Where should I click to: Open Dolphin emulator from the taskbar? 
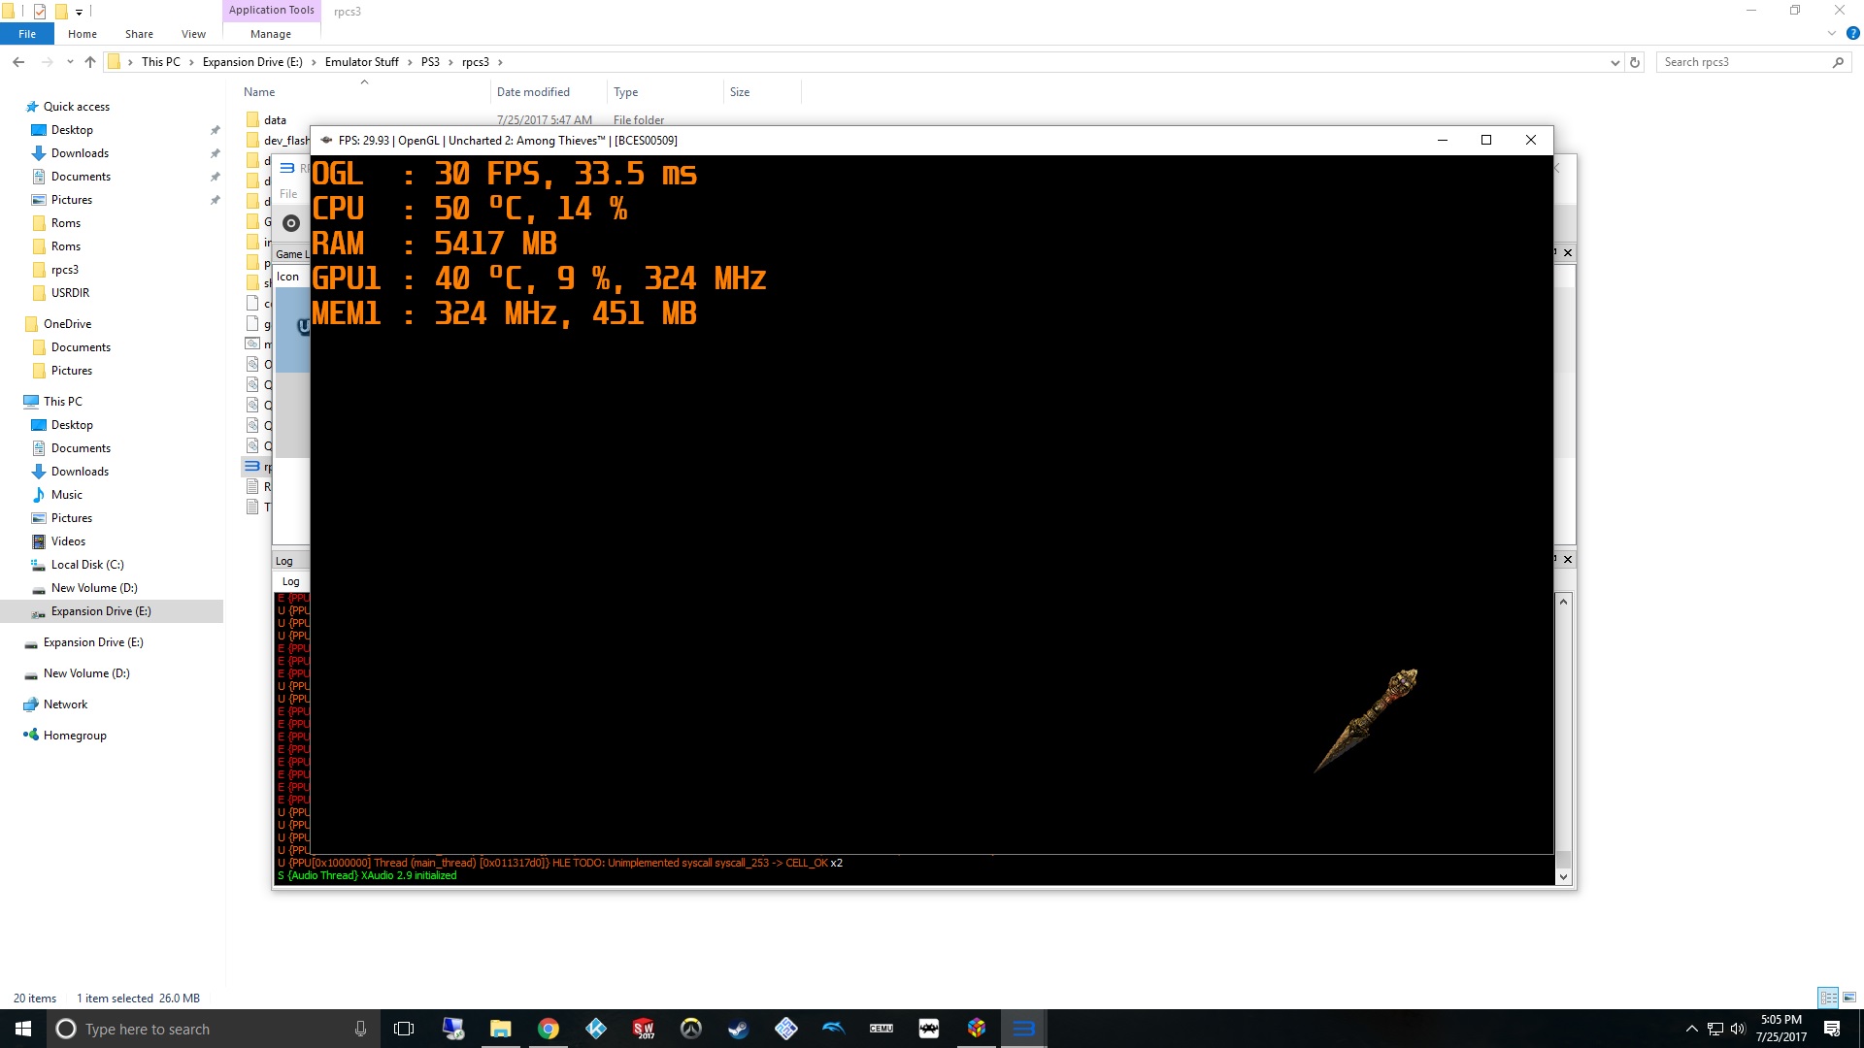834,1029
